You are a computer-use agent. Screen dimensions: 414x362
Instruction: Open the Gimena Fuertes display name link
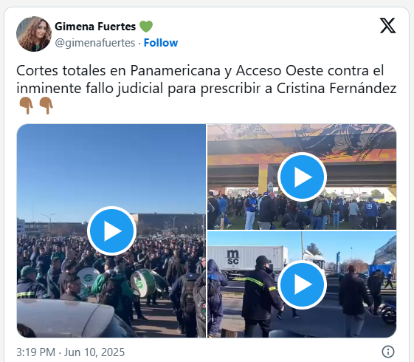click(x=95, y=27)
